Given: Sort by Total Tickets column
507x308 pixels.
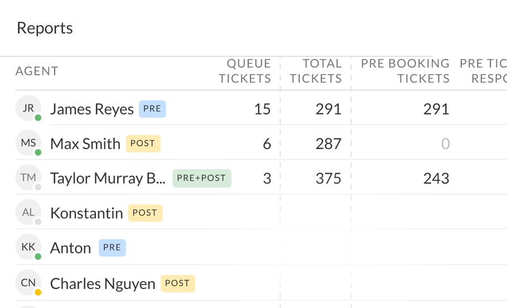Looking at the screenshot, I should pos(316,71).
